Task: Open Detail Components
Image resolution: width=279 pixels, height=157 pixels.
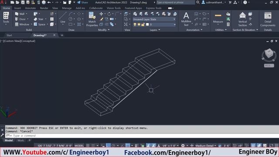Action: click(268, 19)
